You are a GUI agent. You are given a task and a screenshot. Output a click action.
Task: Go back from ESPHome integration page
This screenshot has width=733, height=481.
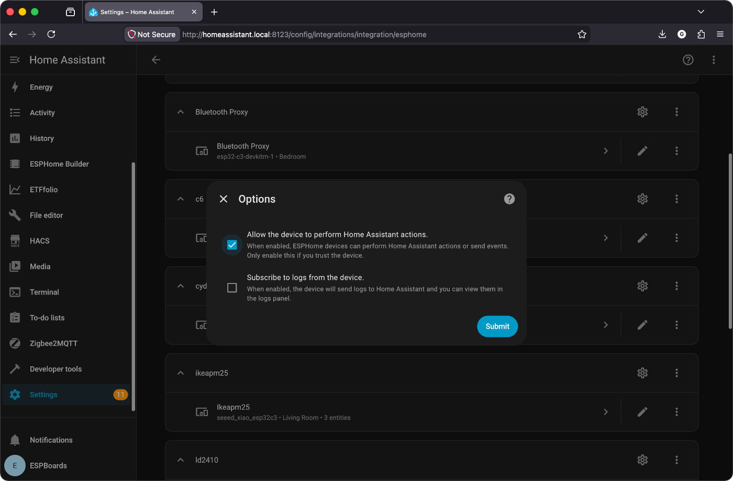pos(156,60)
